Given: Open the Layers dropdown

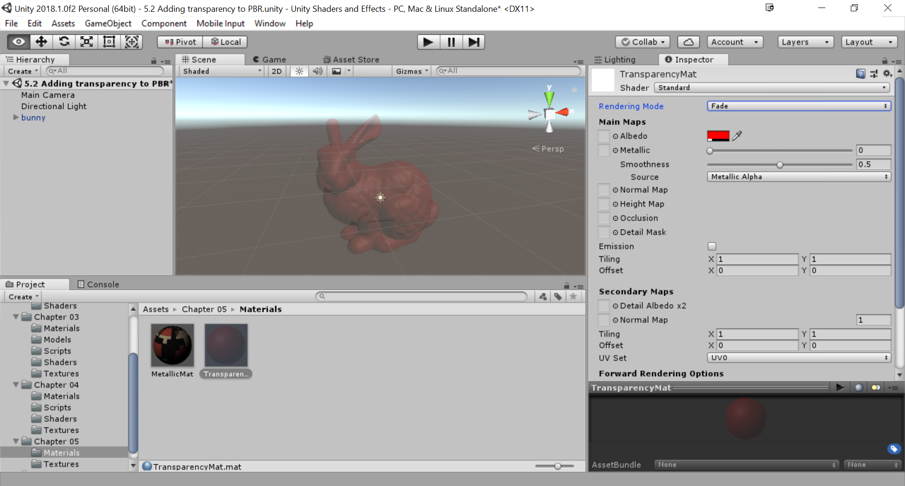Looking at the screenshot, I should pyautogui.click(x=805, y=42).
